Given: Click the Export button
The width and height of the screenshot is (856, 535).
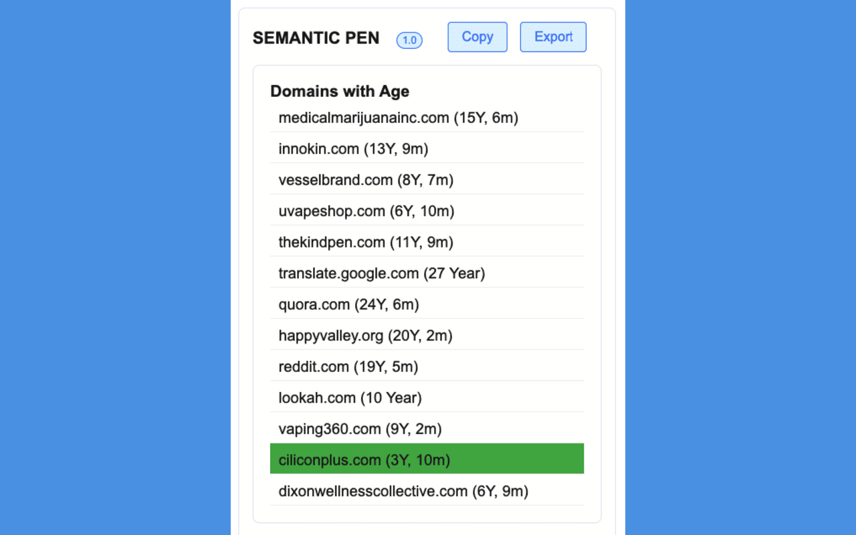Looking at the screenshot, I should [x=553, y=37].
